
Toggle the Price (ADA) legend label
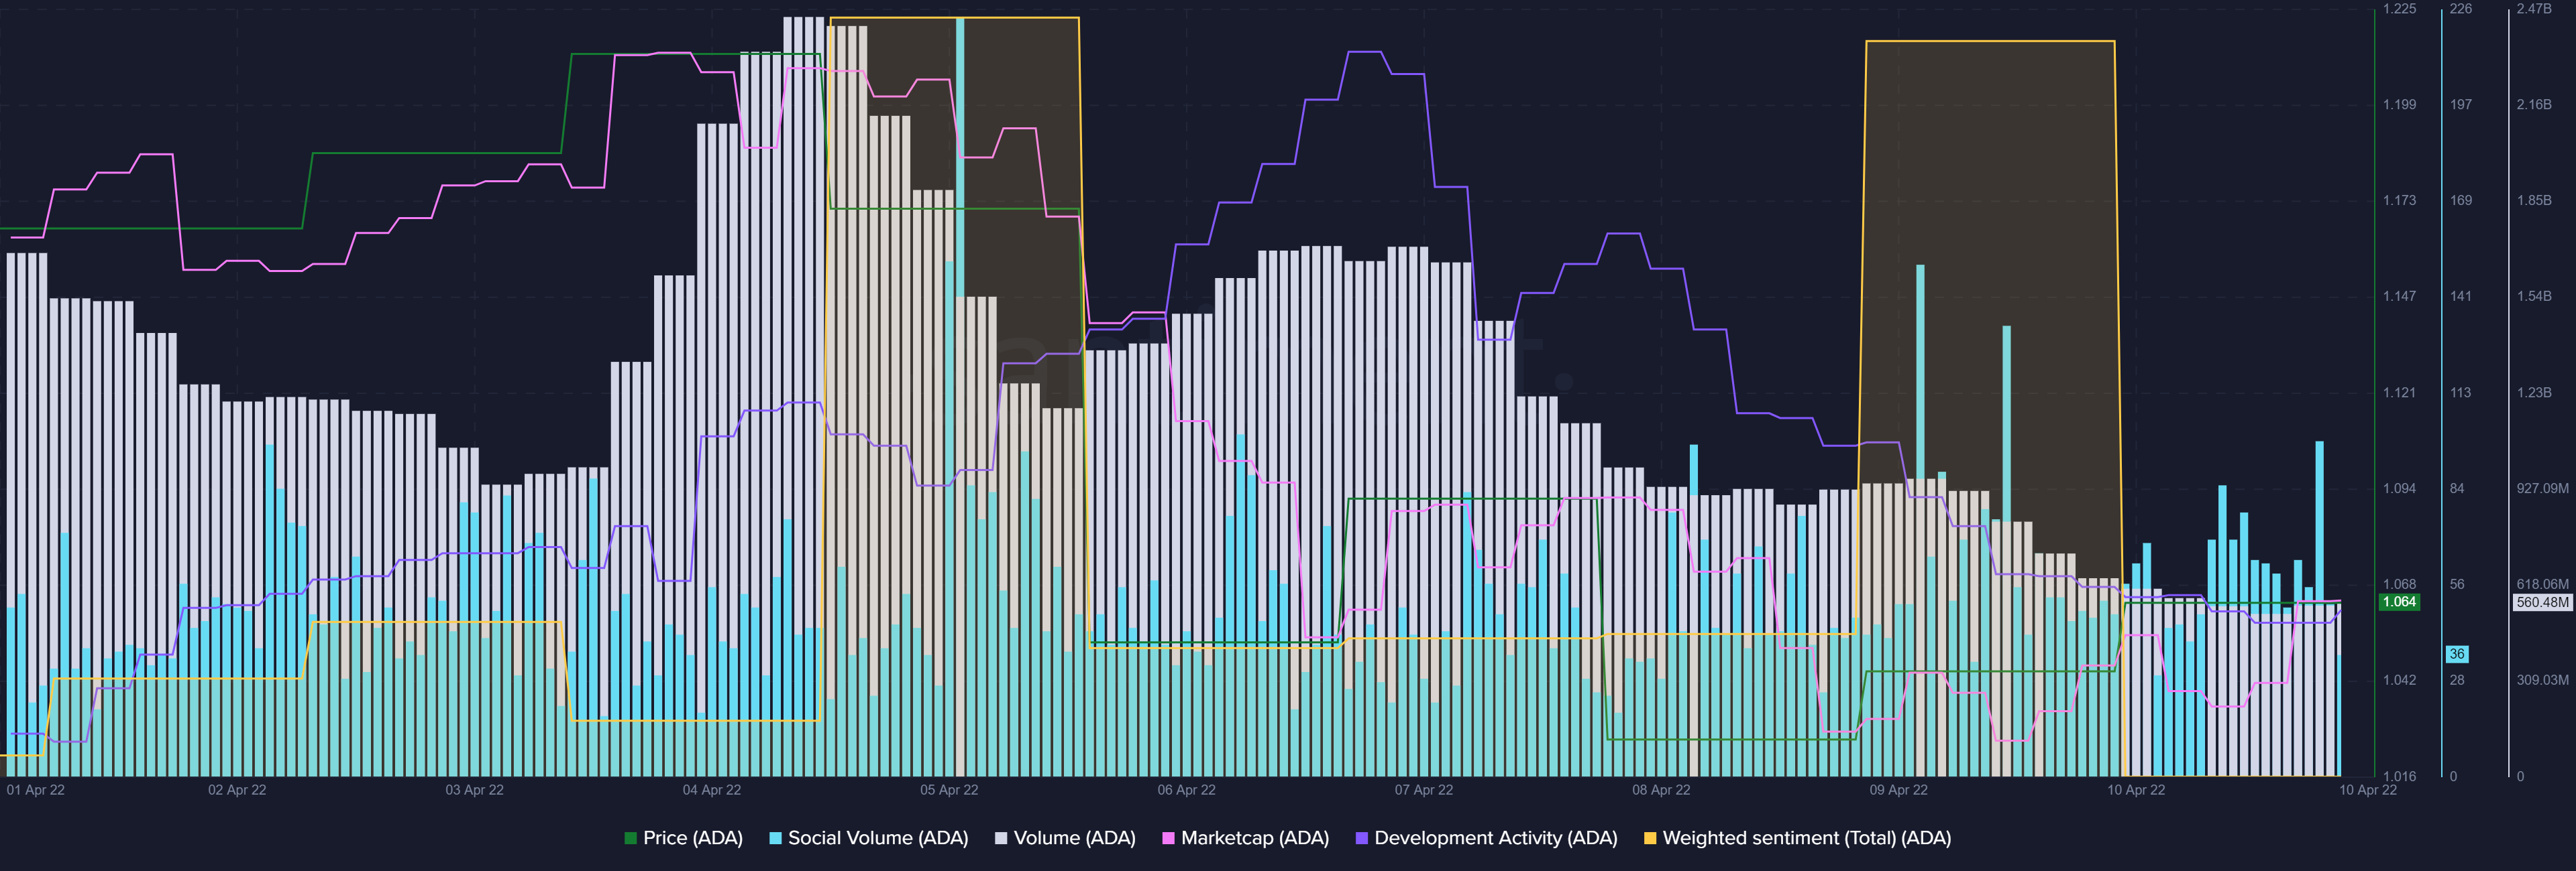693,838
